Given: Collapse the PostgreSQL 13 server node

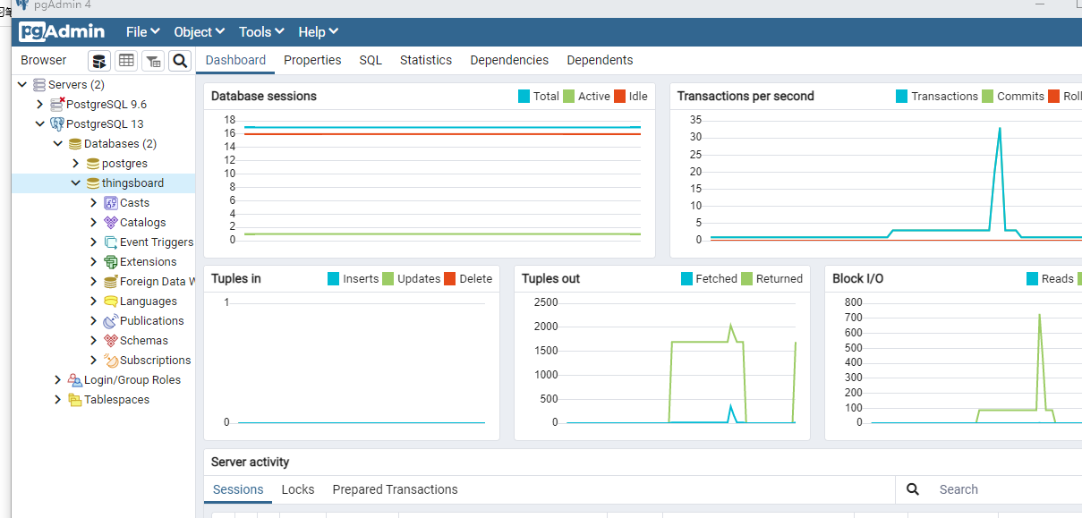Looking at the screenshot, I should (40, 124).
